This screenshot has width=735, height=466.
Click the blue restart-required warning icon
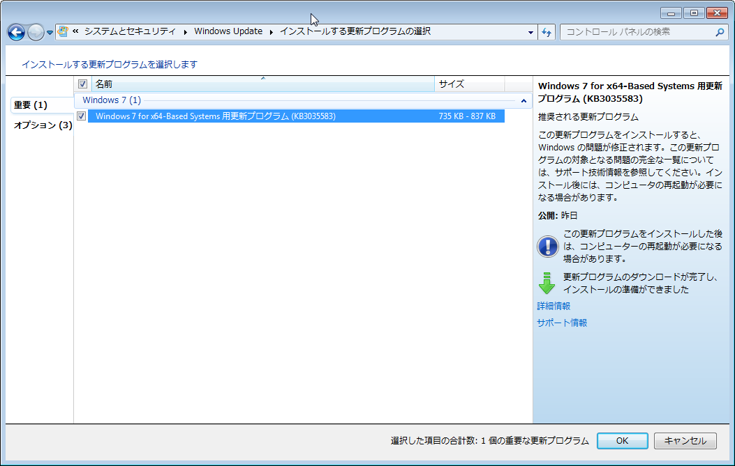click(547, 247)
